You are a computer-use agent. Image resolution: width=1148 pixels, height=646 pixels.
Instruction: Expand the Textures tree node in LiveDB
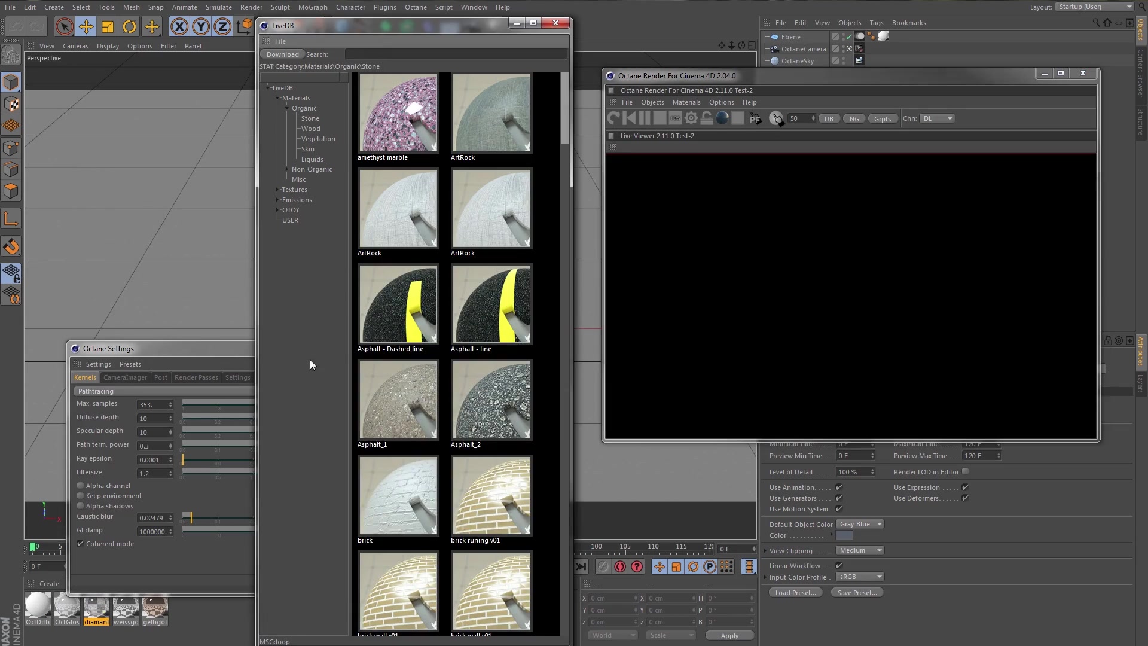277,190
